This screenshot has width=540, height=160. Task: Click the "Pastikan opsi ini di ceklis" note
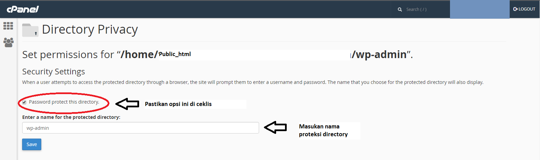click(x=178, y=104)
